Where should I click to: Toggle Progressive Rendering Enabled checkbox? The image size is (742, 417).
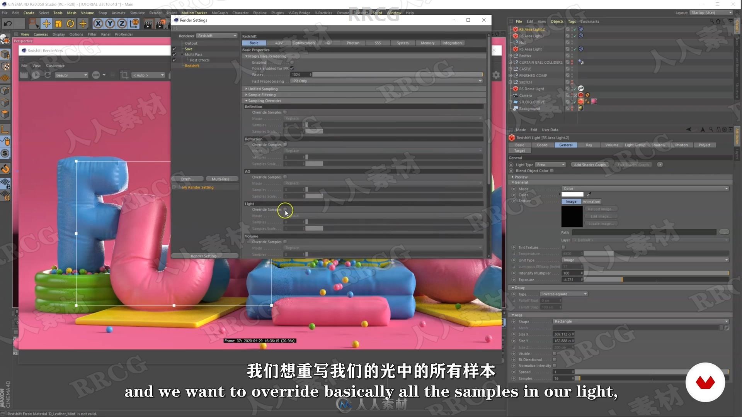(291, 62)
